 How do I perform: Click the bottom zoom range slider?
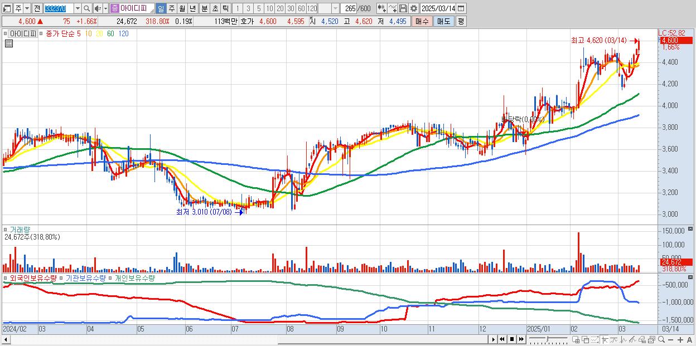pos(548,339)
